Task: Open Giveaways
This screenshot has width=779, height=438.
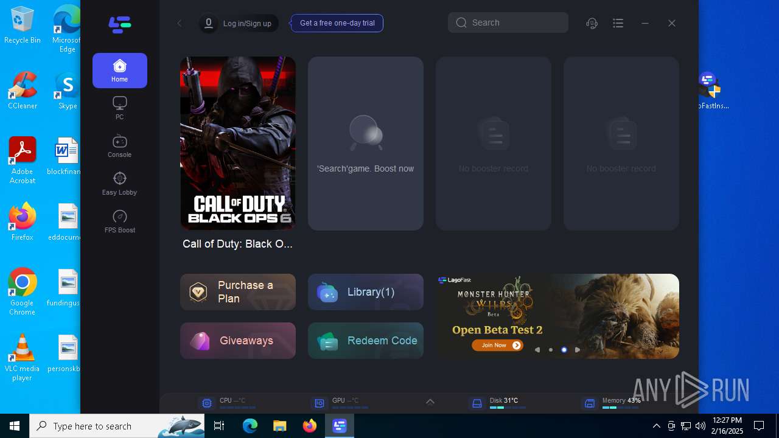Action: pos(238,341)
